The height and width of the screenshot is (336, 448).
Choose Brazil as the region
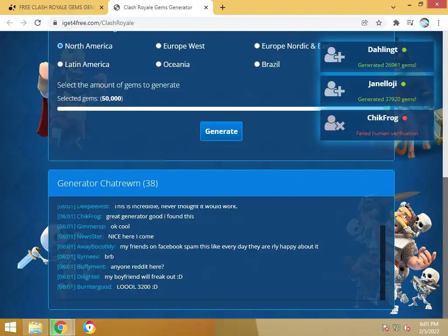(257, 64)
